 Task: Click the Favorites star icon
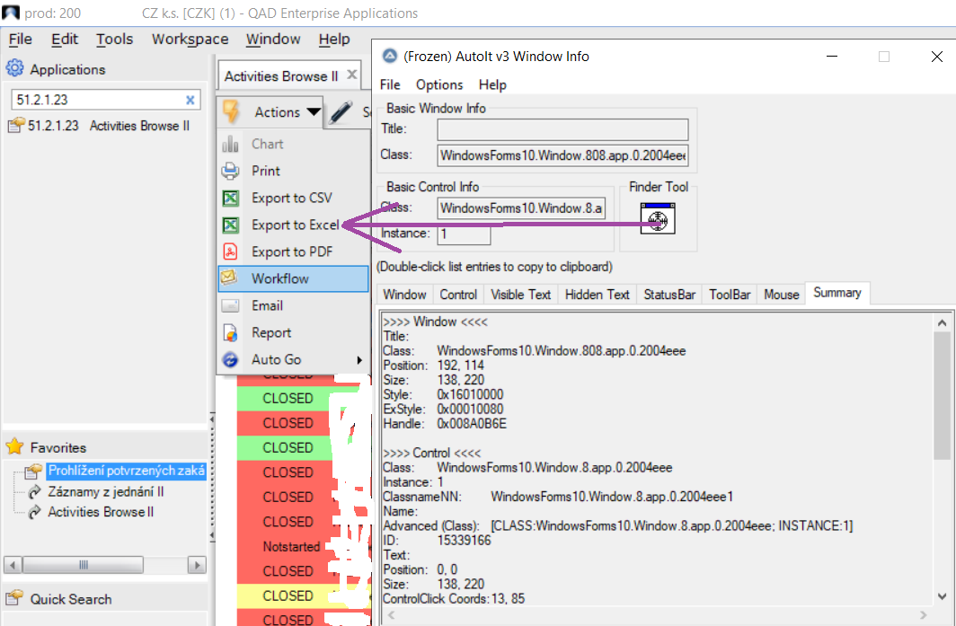click(x=14, y=446)
